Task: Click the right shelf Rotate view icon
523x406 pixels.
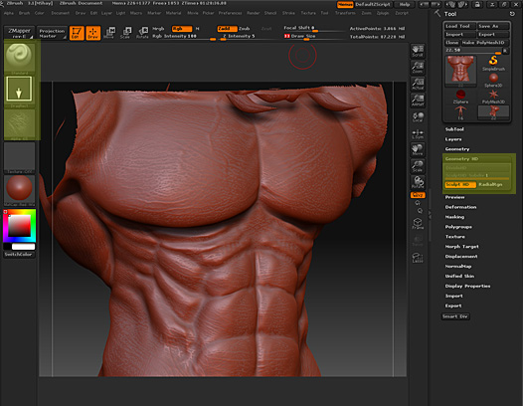Action: [418, 182]
